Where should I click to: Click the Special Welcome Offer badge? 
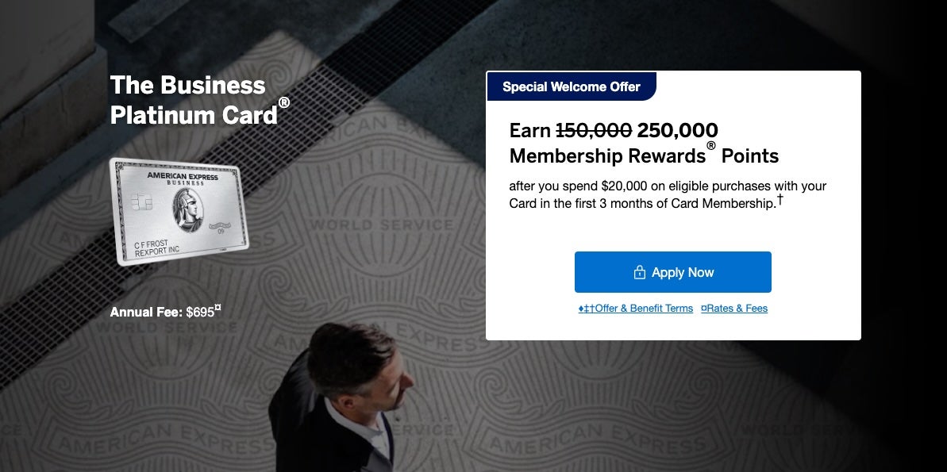(572, 86)
